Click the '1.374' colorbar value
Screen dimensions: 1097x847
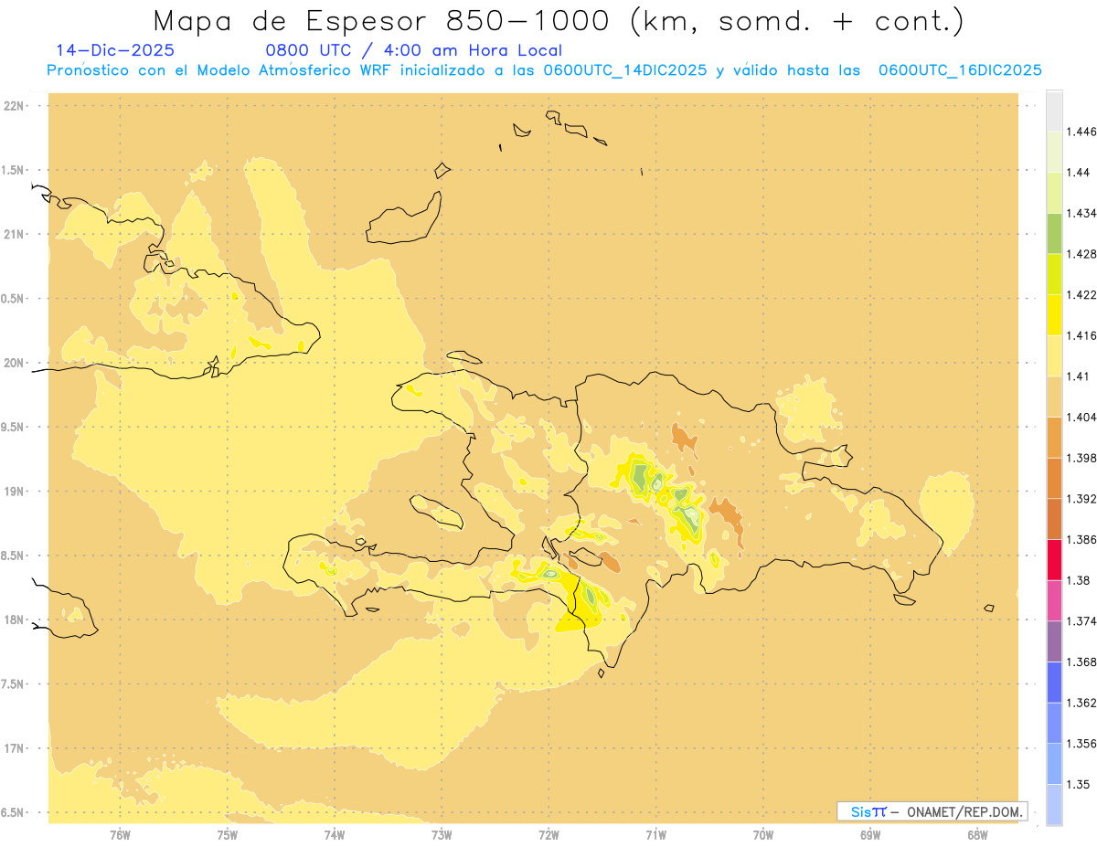(1081, 621)
